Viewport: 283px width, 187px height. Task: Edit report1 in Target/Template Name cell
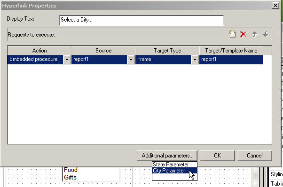click(231, 60)
